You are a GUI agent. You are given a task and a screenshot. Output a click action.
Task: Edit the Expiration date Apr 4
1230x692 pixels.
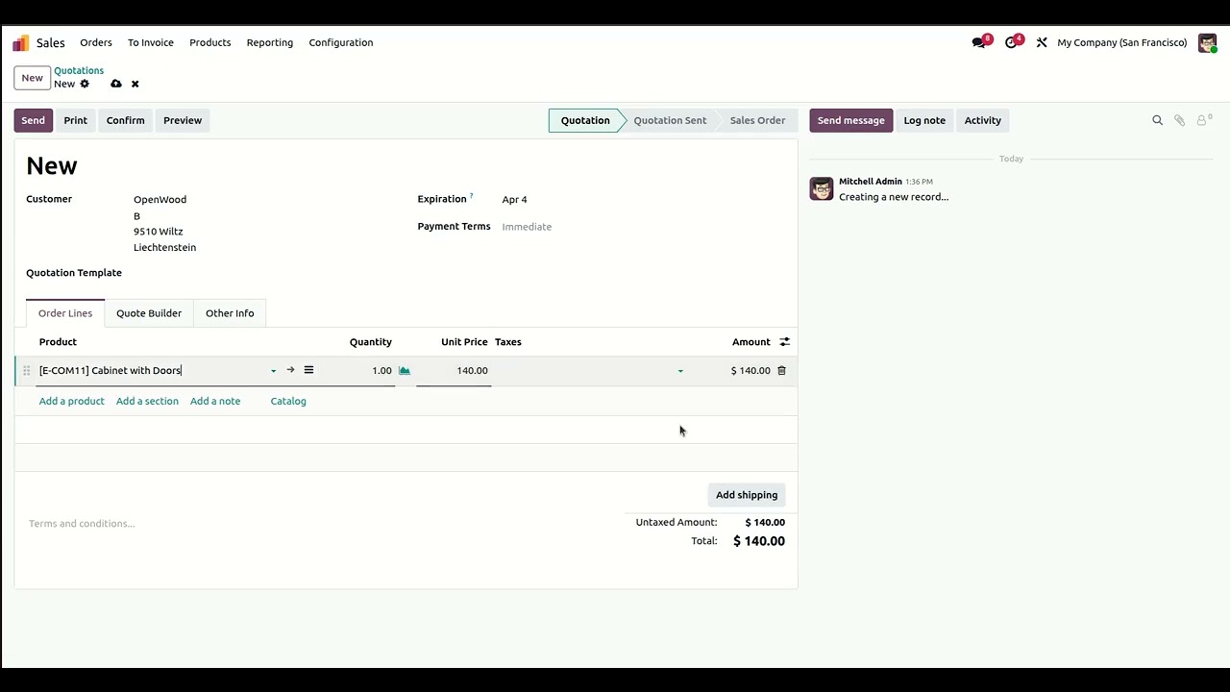[x=514, y=200]
